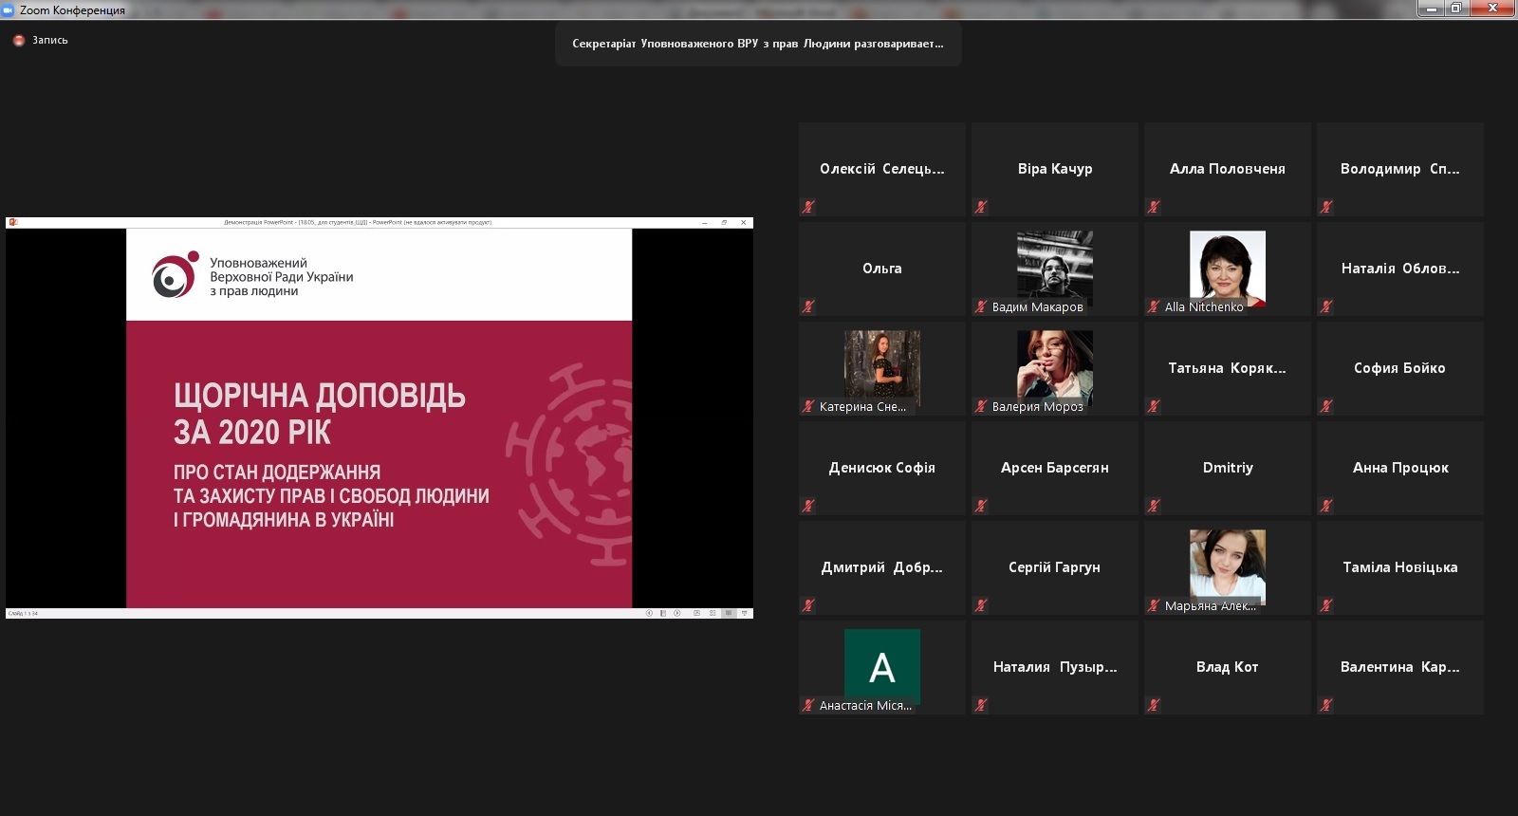The height and width of the screenshot is (816, 1518).
Task: Click muted mic icon on Dmitriy tile
Action: (1154, 506)
